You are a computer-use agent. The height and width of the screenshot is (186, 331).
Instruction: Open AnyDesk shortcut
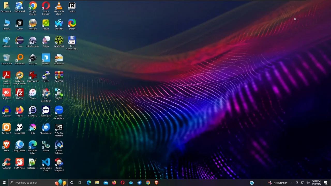(x=6, y=94)
